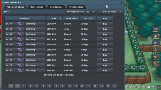Click Garchomp sprite in the Lv. 73 row

tap(20, 65)
